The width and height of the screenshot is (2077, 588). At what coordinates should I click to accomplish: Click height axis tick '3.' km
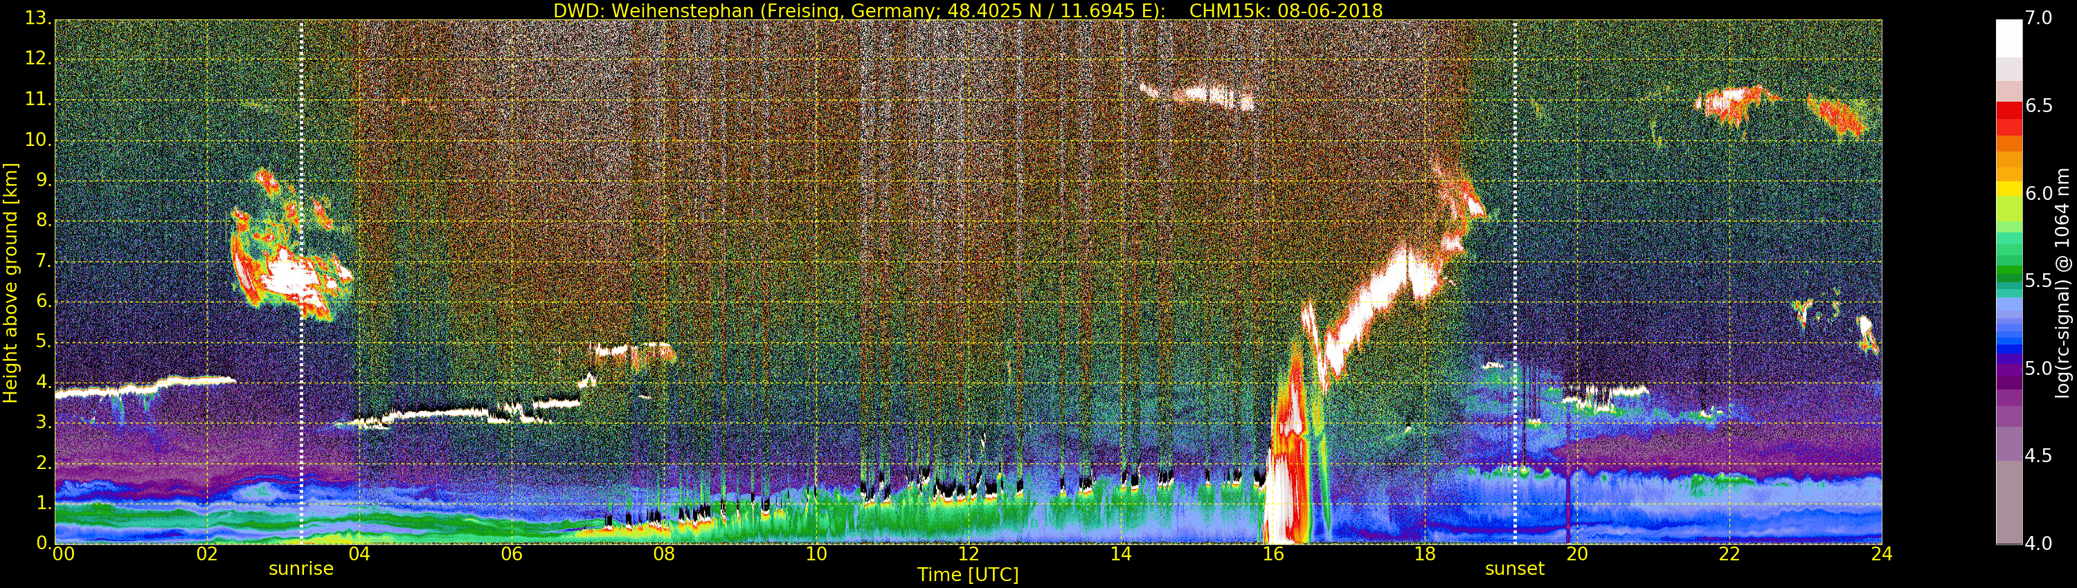click(44, 422)
